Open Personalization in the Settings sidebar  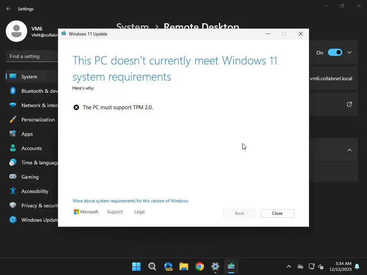tap(32, 120)
